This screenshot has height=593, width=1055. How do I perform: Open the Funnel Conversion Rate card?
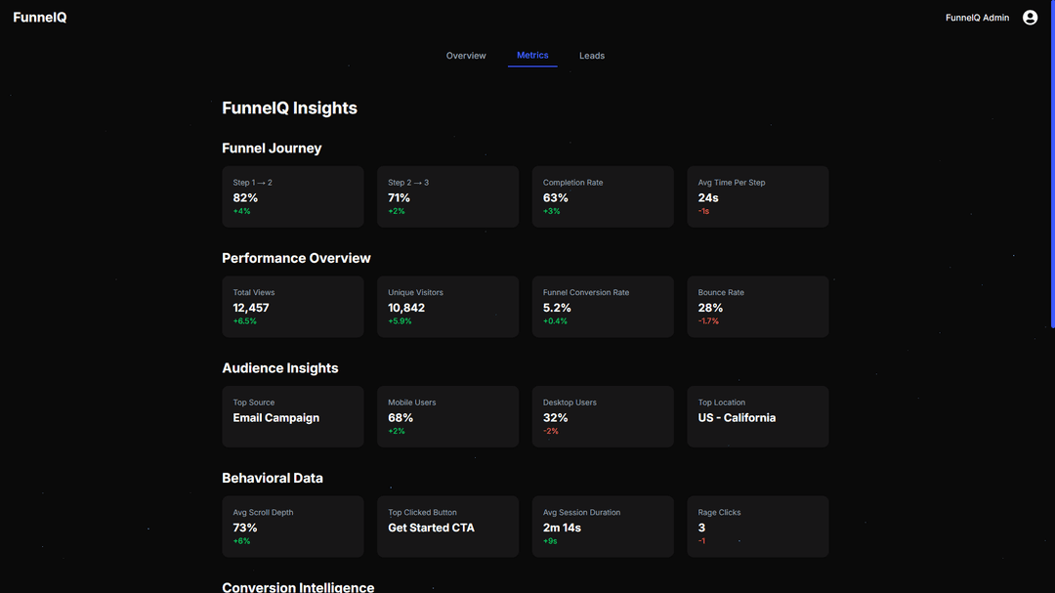(x=603, y=307)
